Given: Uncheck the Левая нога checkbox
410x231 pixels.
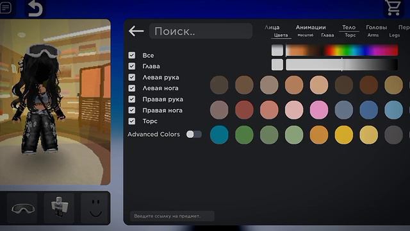Looking at the screenshot, I should [132, 88].
